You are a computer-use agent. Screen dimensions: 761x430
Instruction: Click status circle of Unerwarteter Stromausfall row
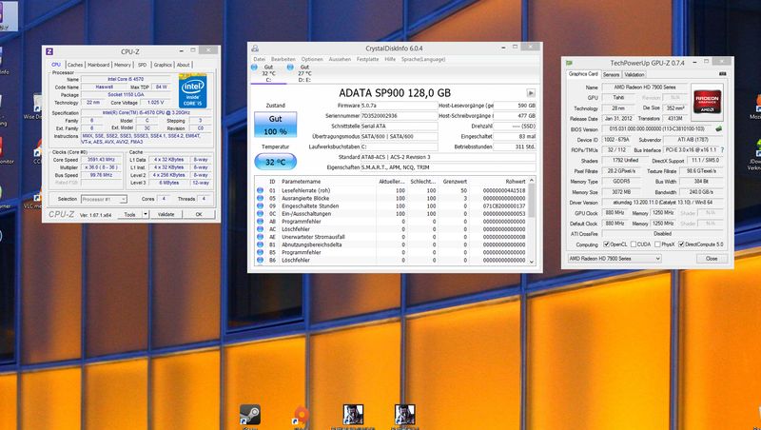click(260, 237)
